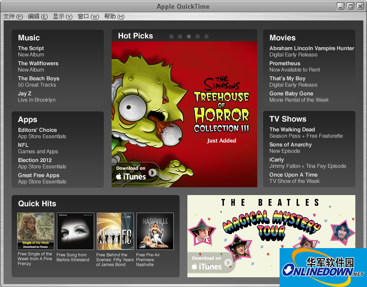Click A Fine Frenzy Single of the Week cover
The width and height of the screenshot is (367, 287).
(x=35, y=231)
